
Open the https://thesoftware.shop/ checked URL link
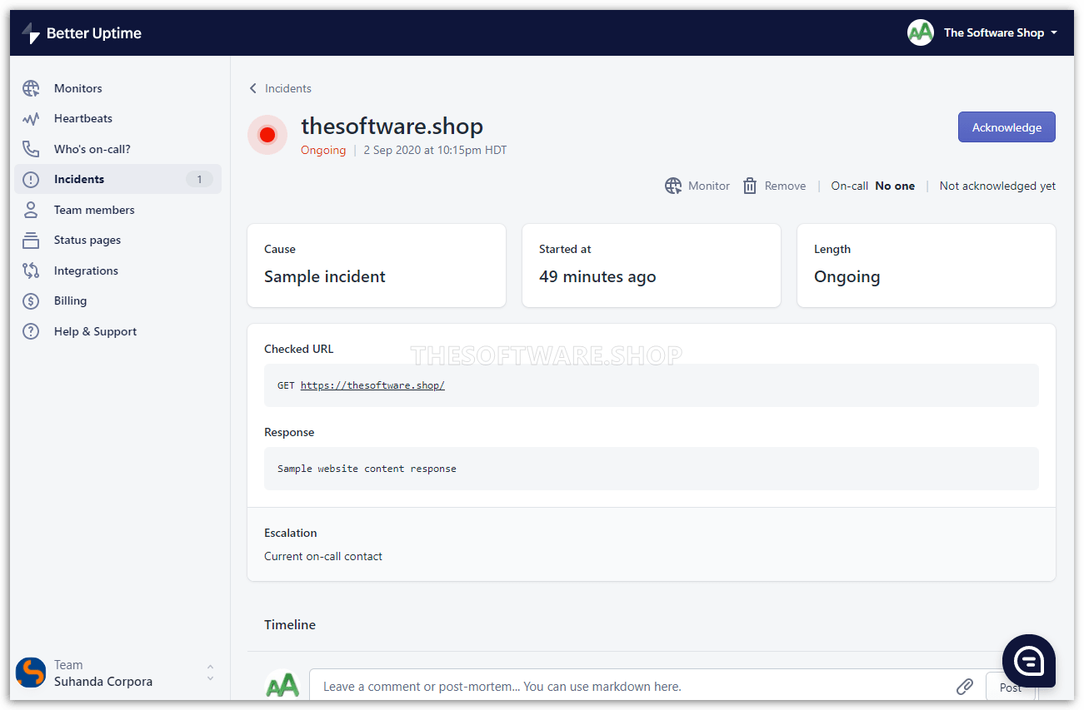pos(372,385)
